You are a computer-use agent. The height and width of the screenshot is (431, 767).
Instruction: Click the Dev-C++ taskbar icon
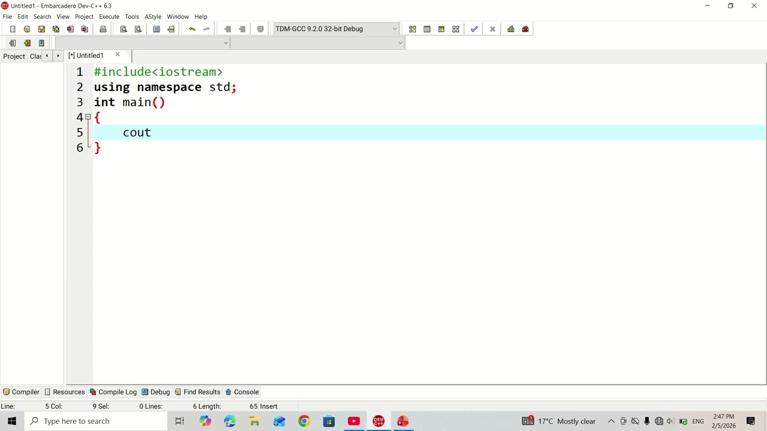(378, 421)
